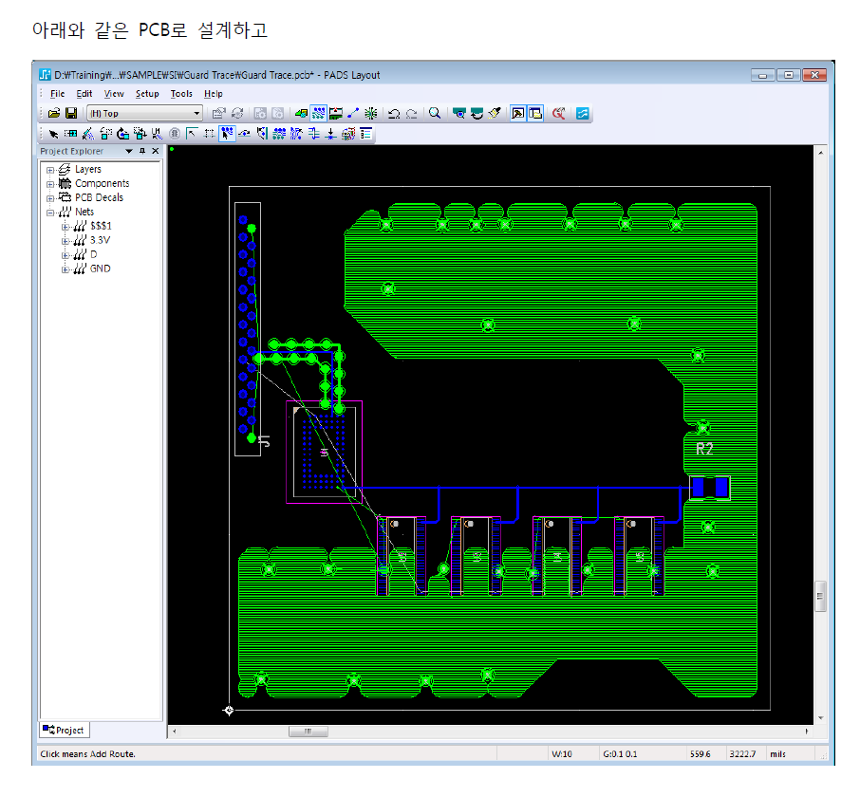This screenshot has width=860, height=797.
Task: Open the (H) Top layer dropdown
Action: click(x=196, y=114)
